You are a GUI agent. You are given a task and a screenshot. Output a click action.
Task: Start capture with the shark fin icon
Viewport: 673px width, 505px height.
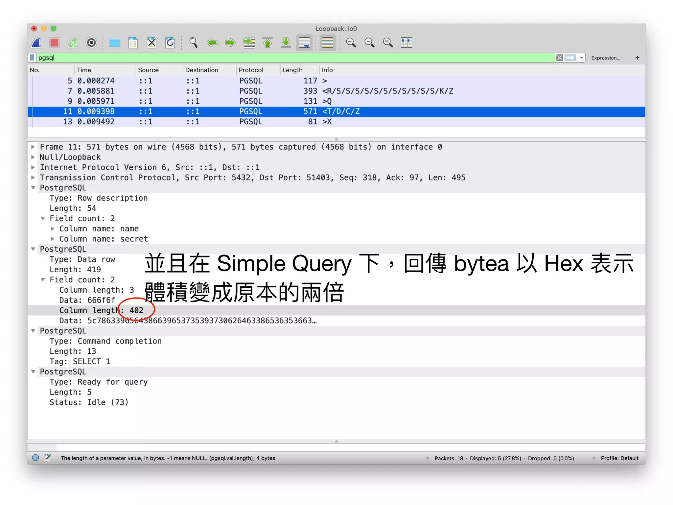point(36,42)
